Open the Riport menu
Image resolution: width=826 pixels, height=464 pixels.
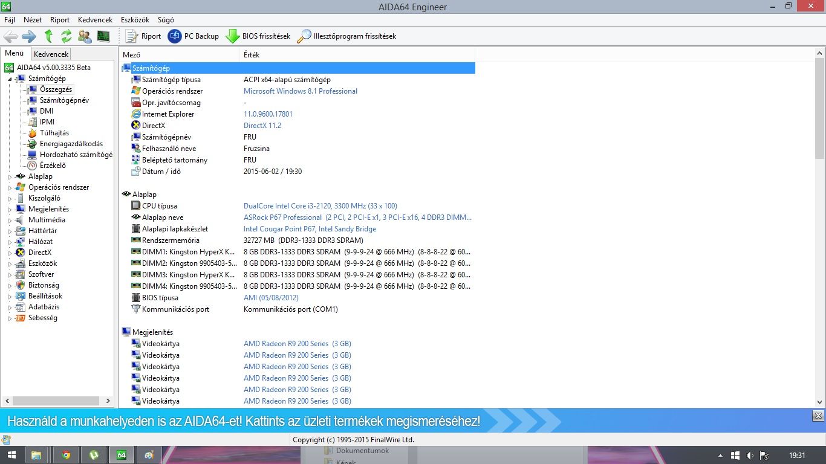point(60,20)
